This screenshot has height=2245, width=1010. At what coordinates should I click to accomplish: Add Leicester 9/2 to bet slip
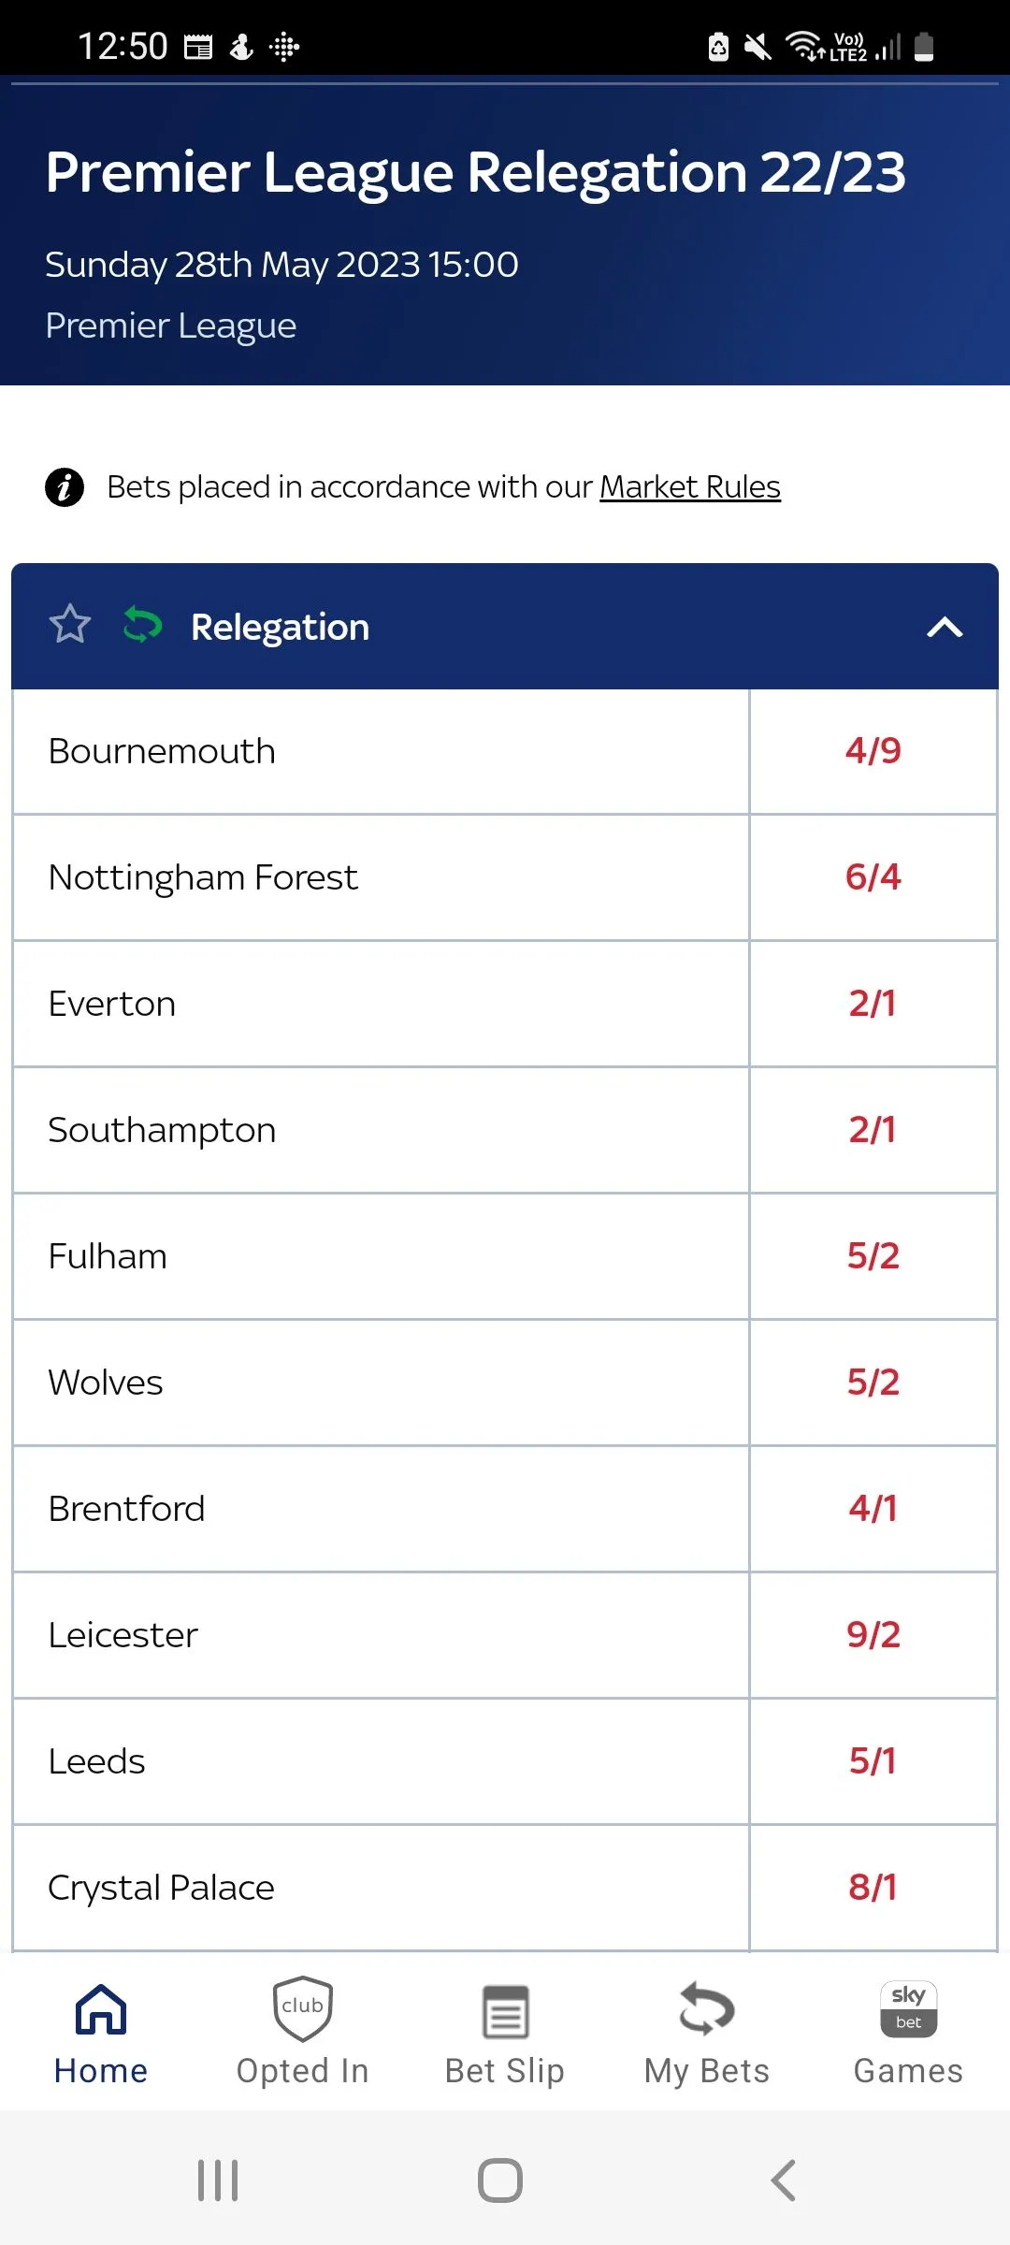pyautogui.click(x=873, y=1635)
